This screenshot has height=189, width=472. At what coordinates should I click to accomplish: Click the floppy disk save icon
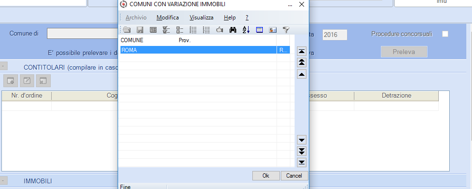140,30
